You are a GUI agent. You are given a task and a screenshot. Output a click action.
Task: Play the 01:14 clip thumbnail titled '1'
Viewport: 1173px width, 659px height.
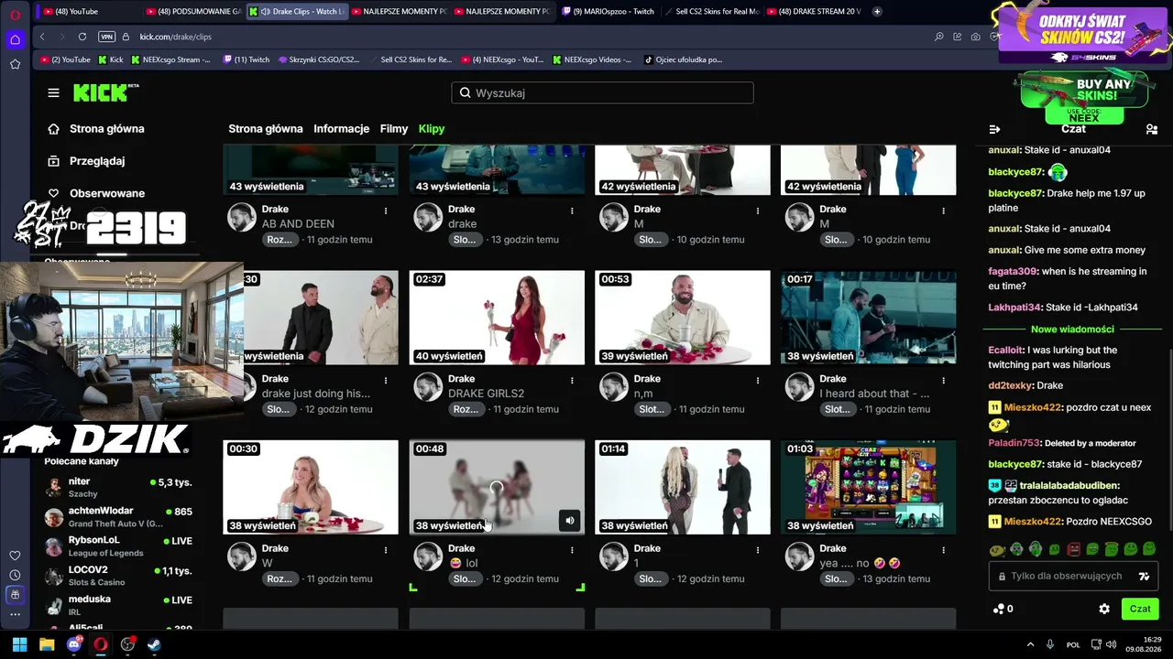(x=683, y=487)
